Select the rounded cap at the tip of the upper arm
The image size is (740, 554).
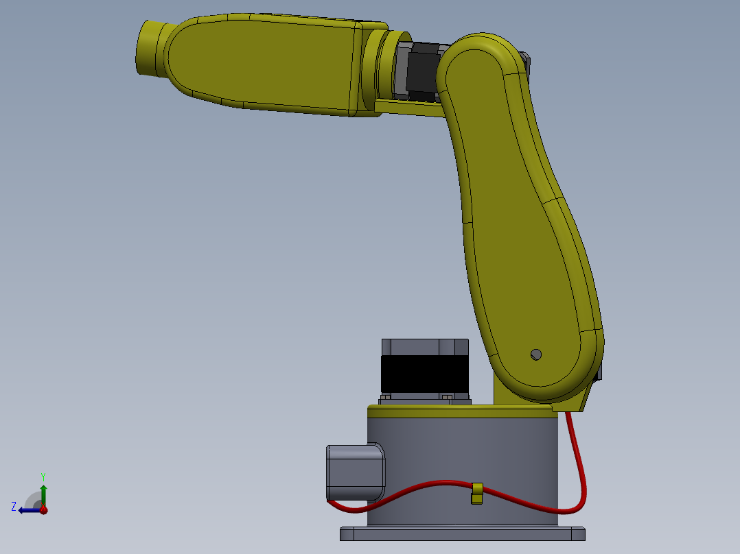(x=150, y=47)
